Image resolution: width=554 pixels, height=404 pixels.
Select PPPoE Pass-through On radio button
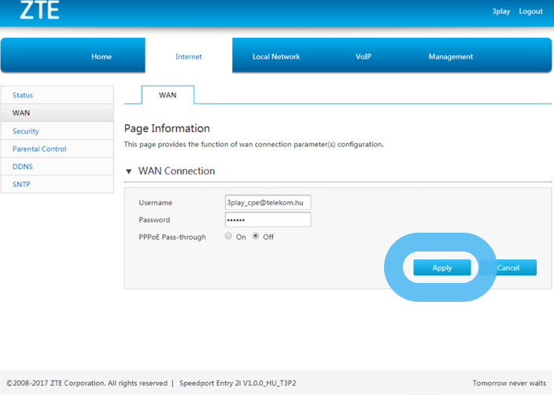click(x=229, y=237)
